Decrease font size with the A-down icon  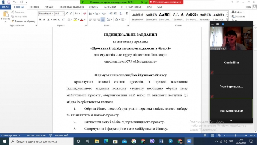pos(71,14)
